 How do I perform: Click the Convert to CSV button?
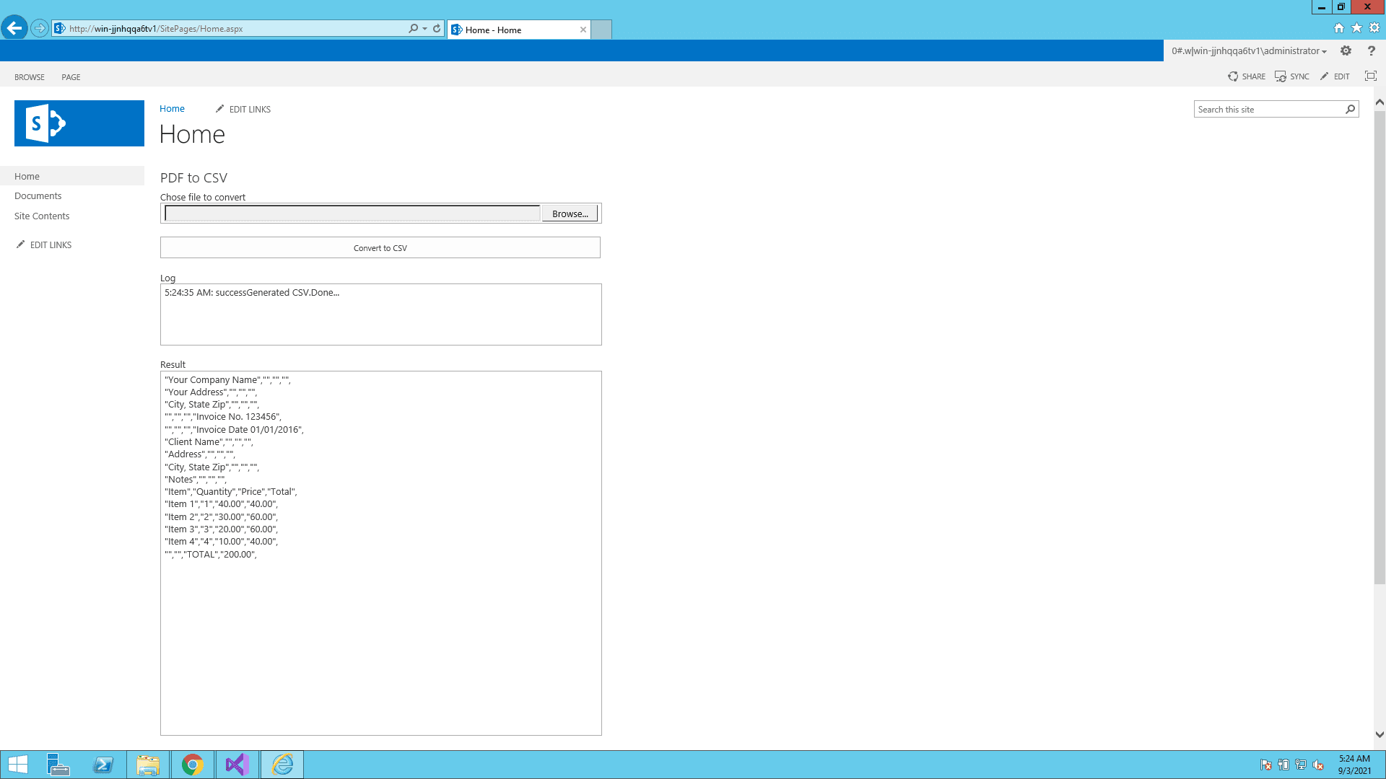tap(380, 247)
